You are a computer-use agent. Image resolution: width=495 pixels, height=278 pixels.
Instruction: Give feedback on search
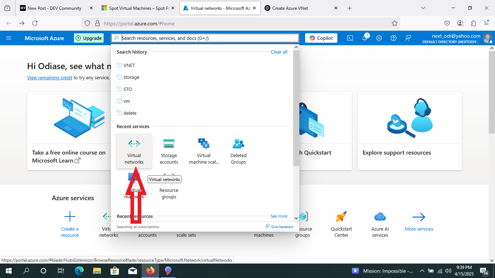pos(279,227)
